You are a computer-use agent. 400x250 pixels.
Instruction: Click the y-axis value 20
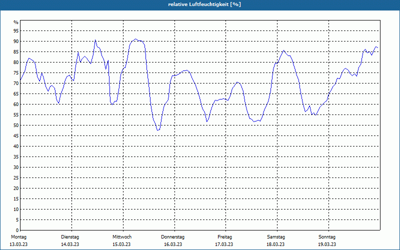point(16,188)
